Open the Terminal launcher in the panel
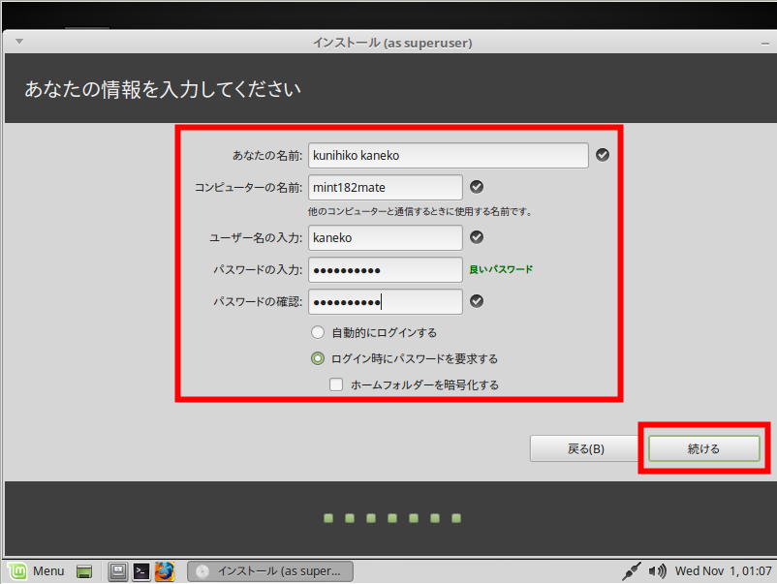777x584 pixels. pos(141,571)
